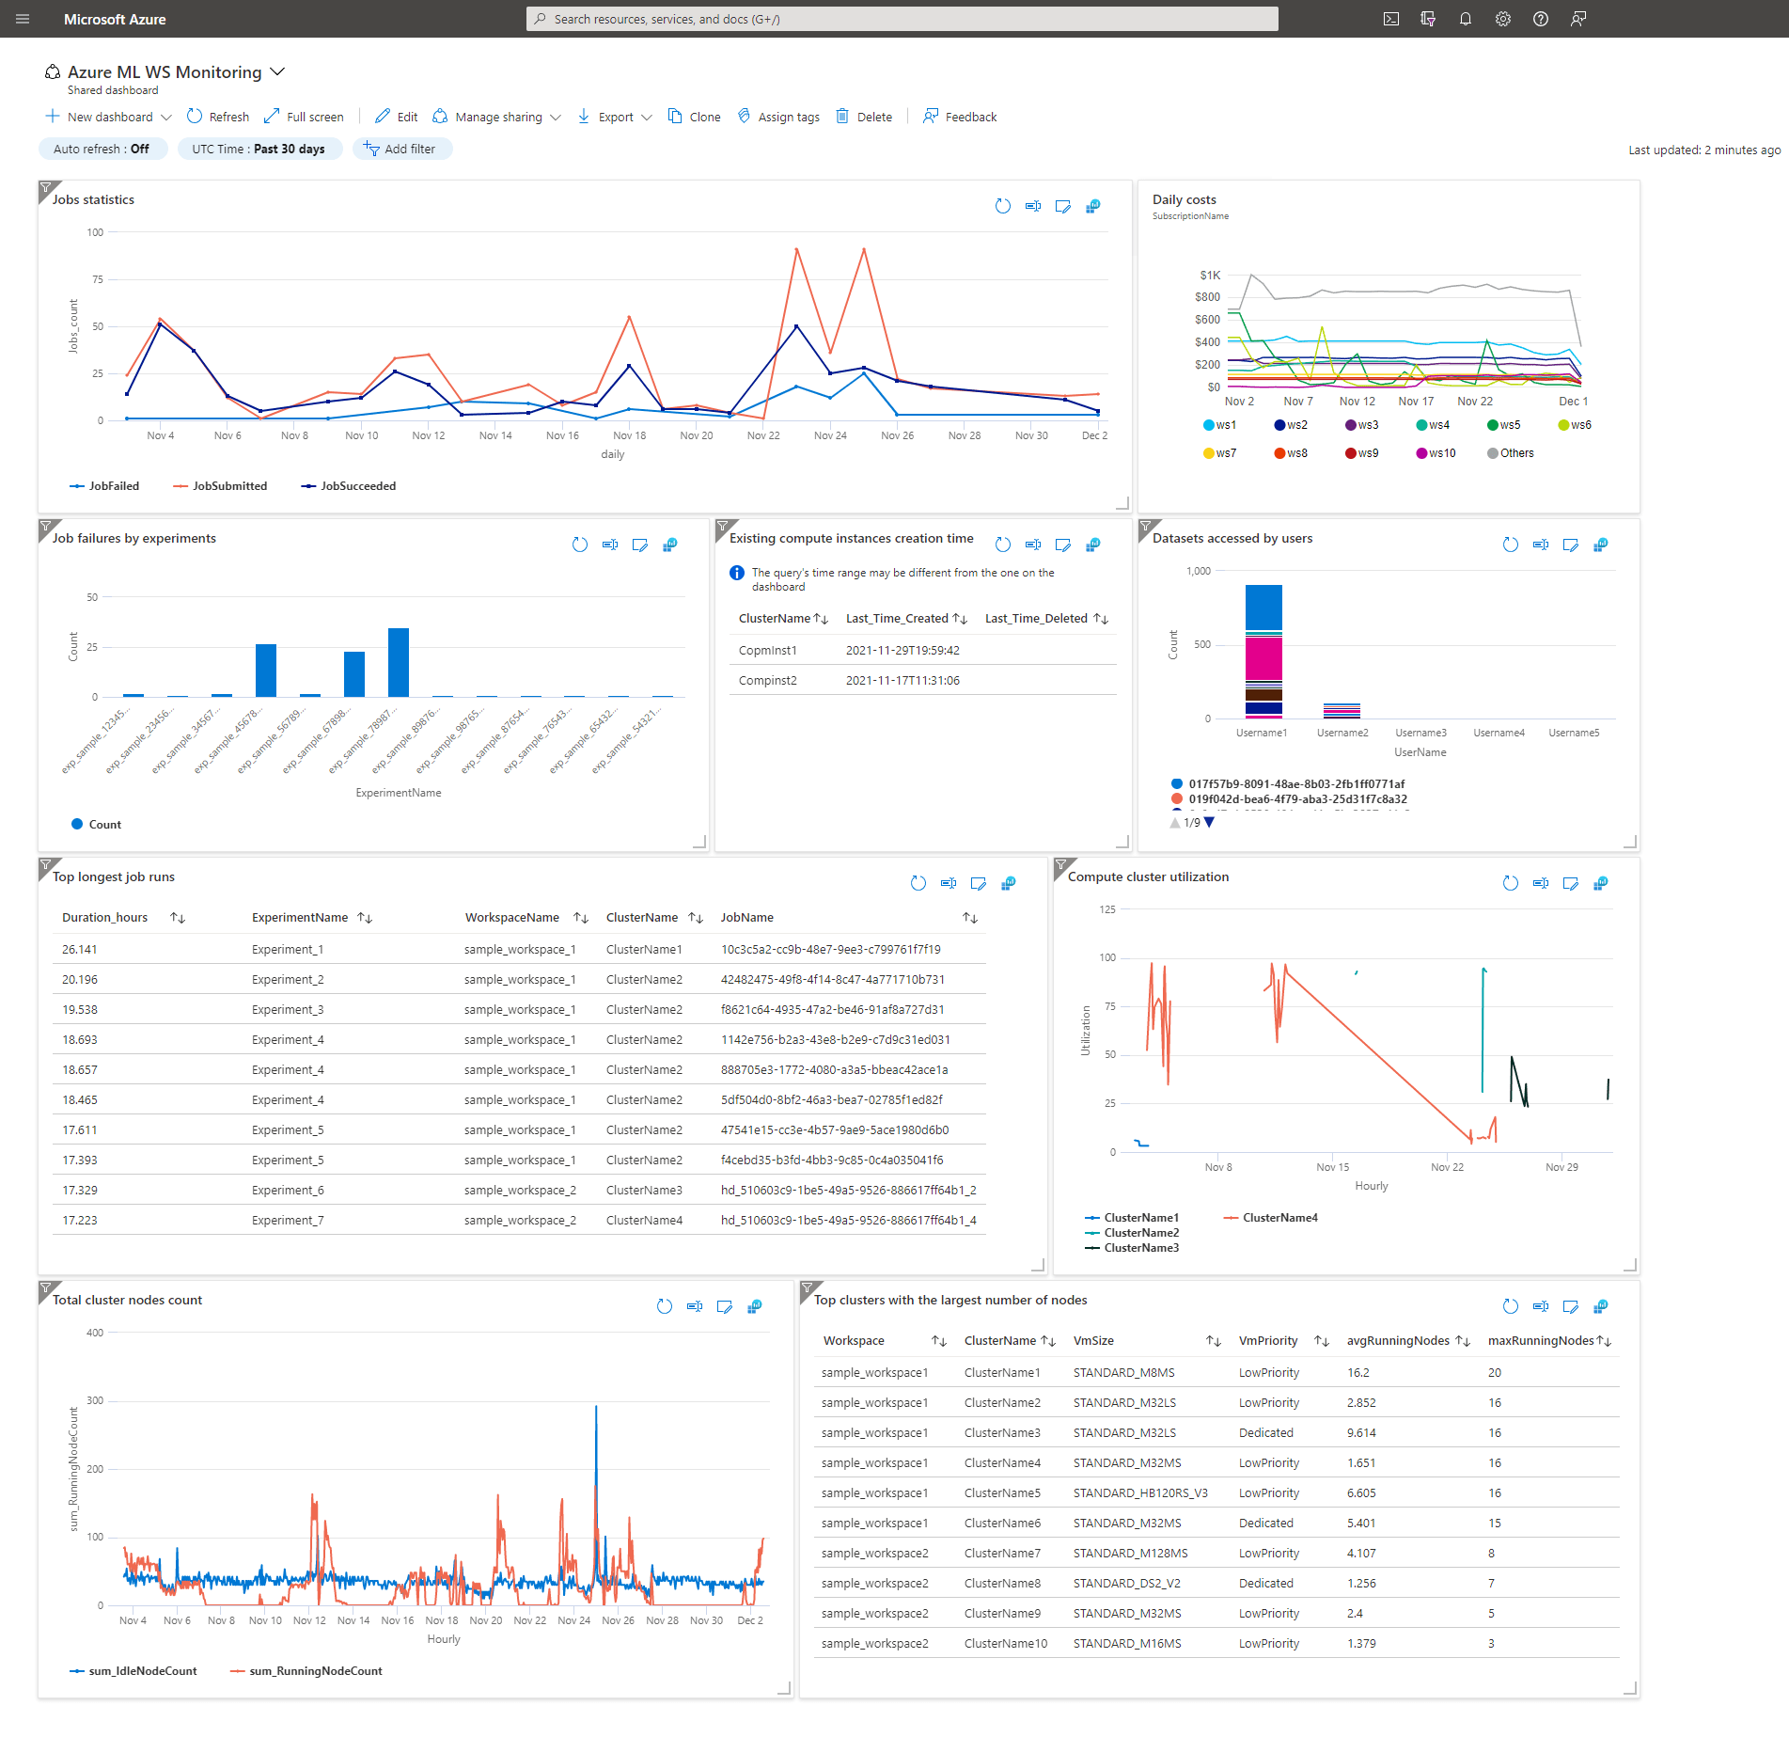Click the Help question-mark icon

[x=1541, y=19]
